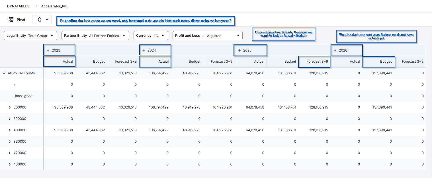Expand account 400000 row

pos(10,130)
